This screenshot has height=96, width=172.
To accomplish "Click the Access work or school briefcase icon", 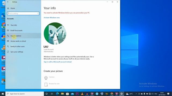I will click(8, 41).
